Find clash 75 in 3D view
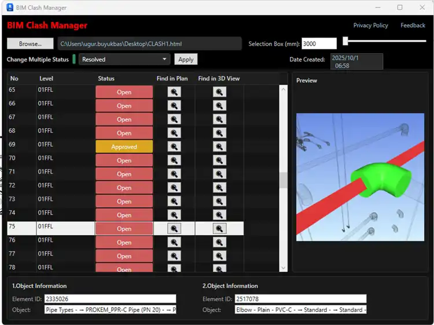This screenshot has height=325, width=434. tap(219, 228)
